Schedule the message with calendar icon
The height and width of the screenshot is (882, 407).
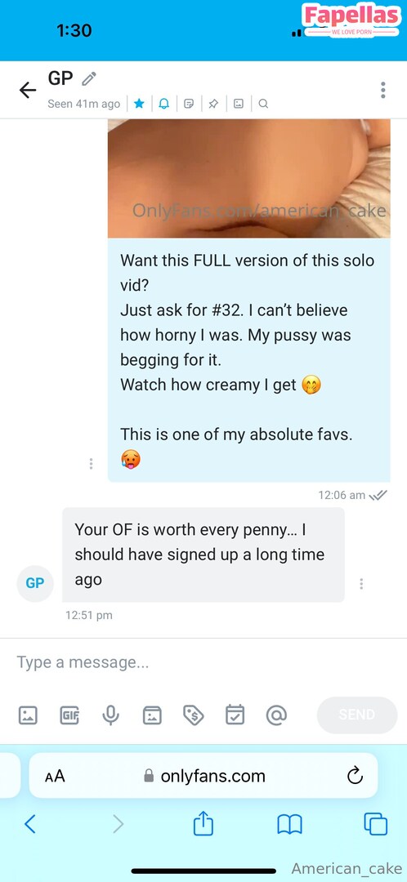[235, 715]
